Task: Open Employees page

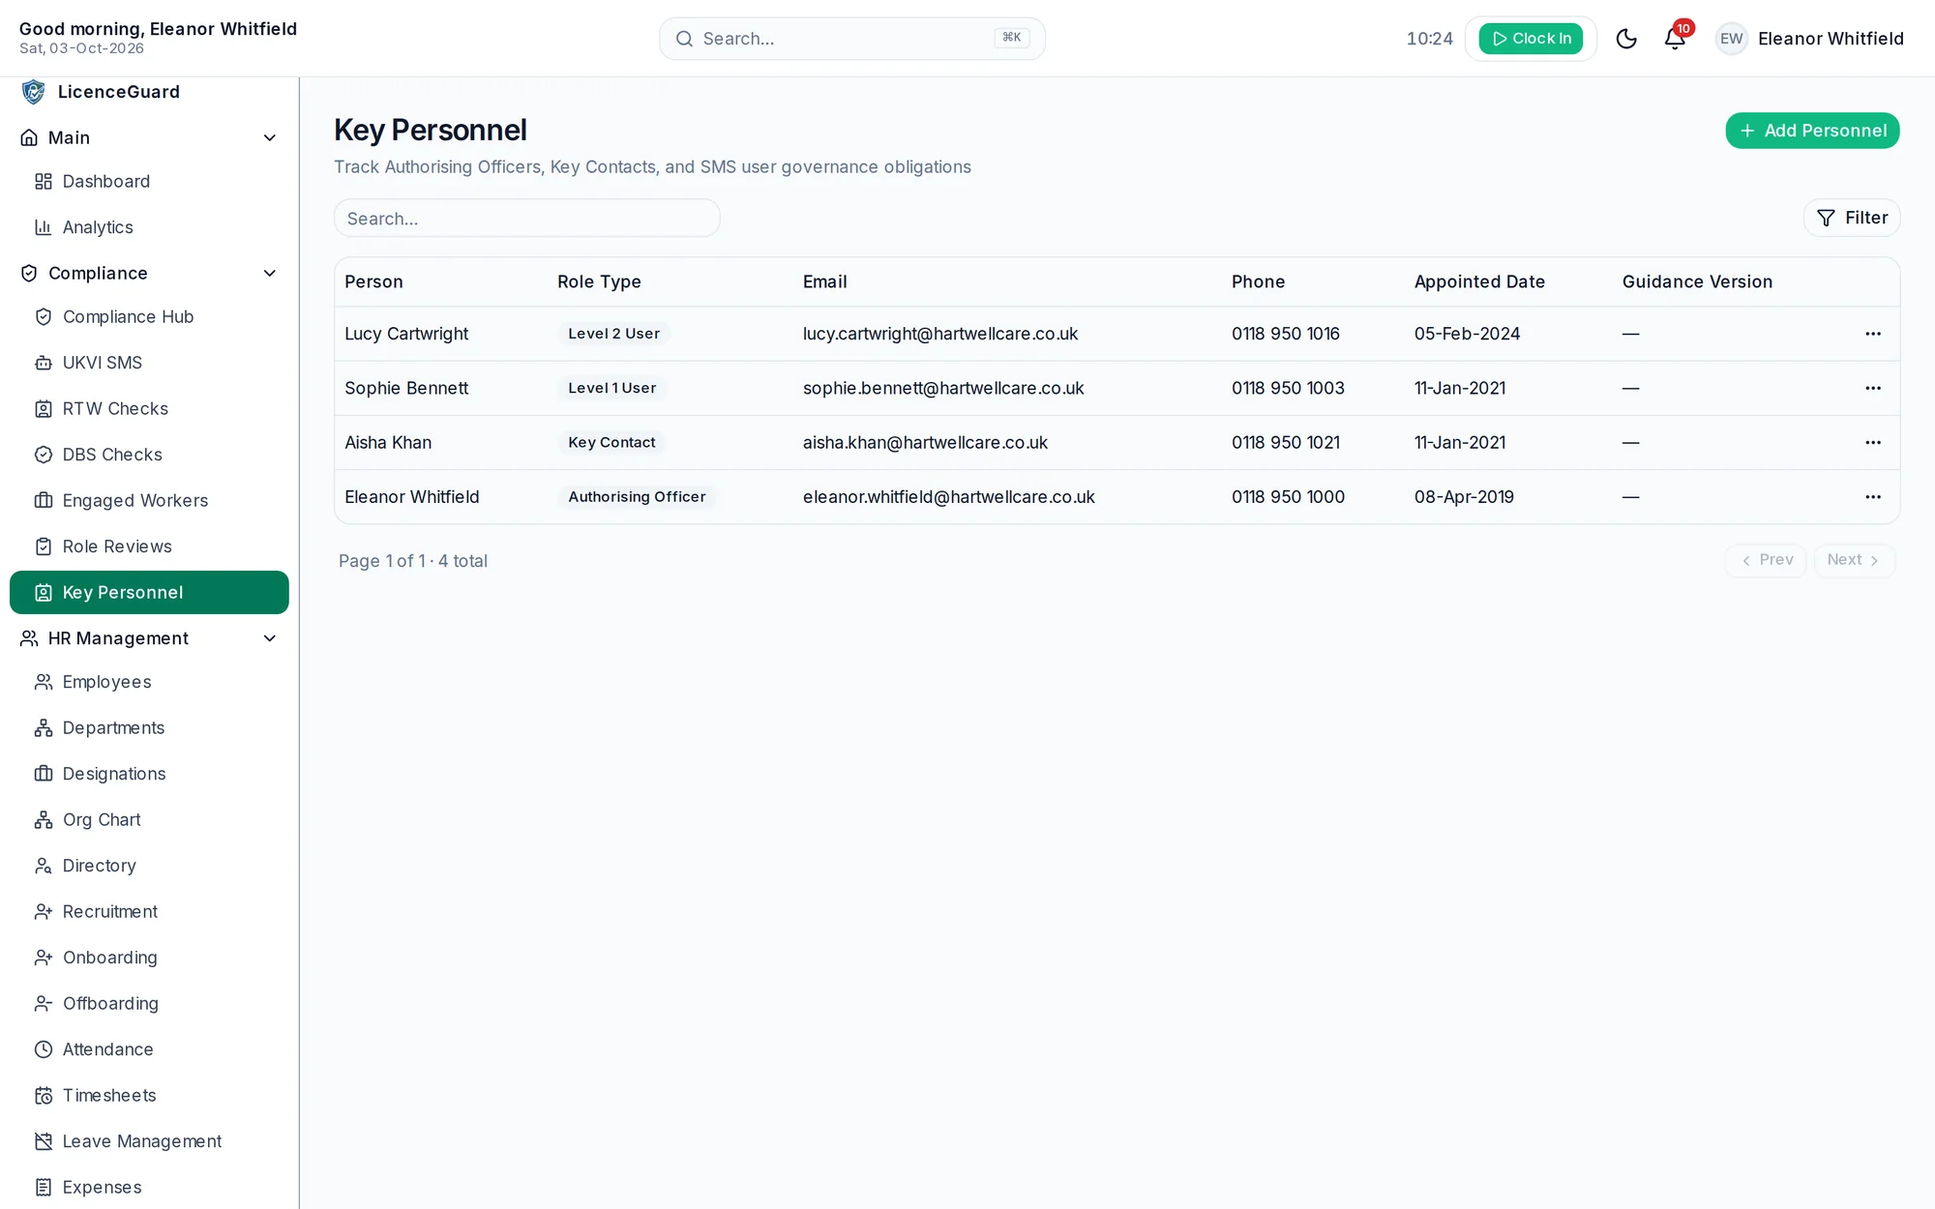Action: coord(149,682)
